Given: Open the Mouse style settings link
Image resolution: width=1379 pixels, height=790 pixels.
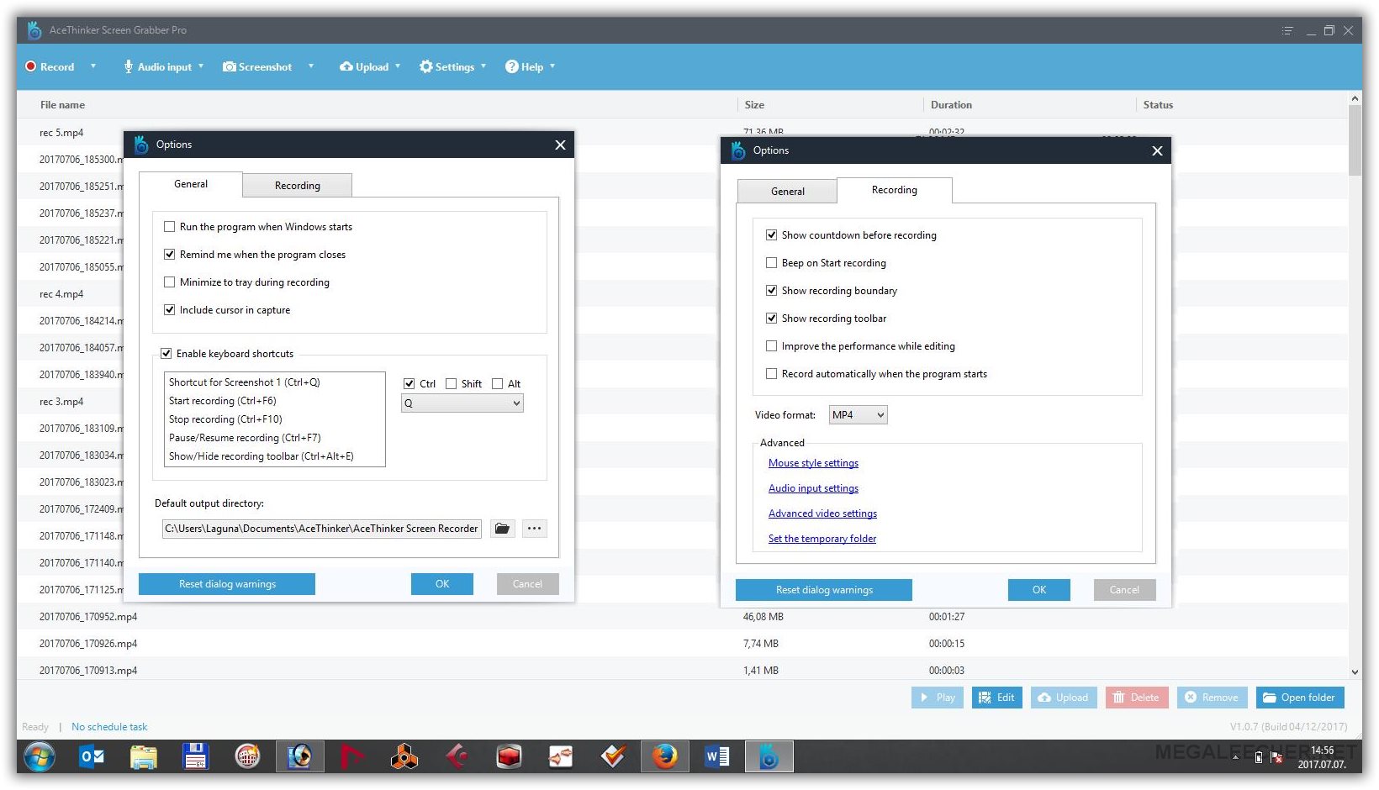Looking at the screenshot, I should 813,463.
